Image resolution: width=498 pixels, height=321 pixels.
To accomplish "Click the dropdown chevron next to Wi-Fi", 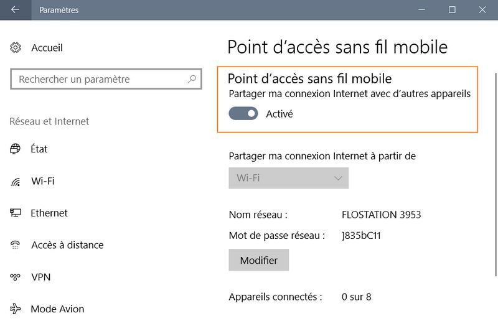I will point(339,178).
